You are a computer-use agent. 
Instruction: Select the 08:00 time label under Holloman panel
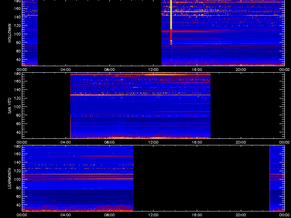pos(109,70)
